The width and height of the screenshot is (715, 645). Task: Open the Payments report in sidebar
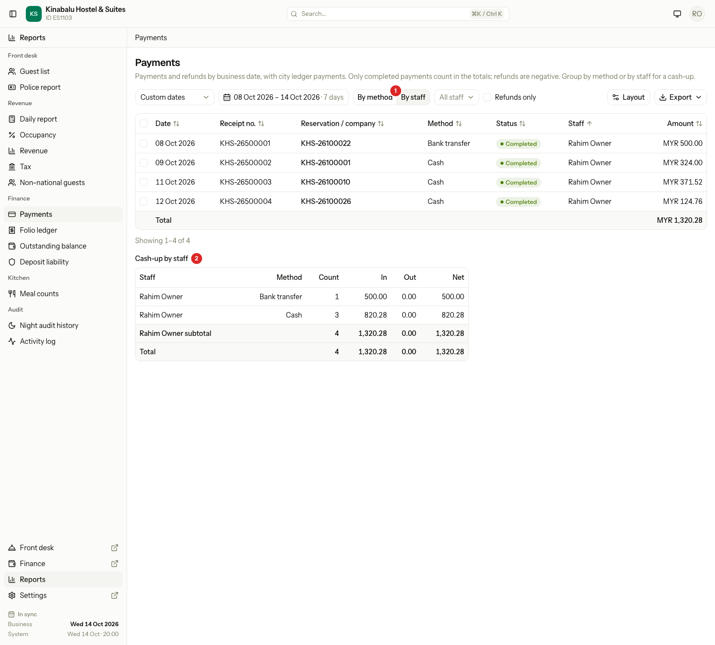(x=63, y=214)
